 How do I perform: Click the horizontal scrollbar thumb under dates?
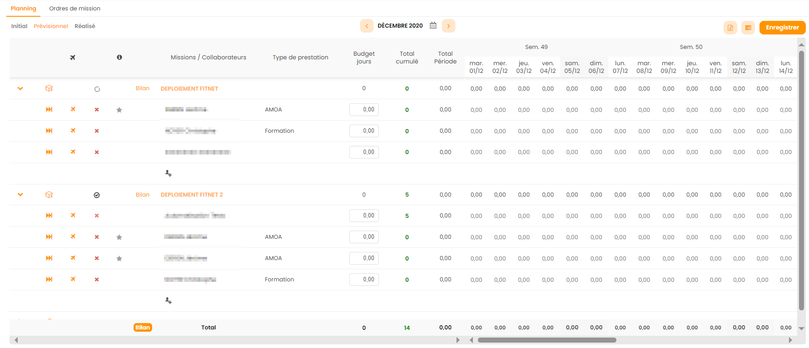[546, 340]
